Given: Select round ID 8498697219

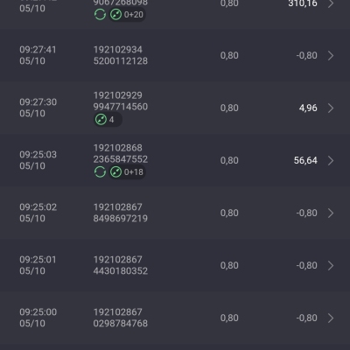Looking at the screenshot, I should (x=121, y=219).
